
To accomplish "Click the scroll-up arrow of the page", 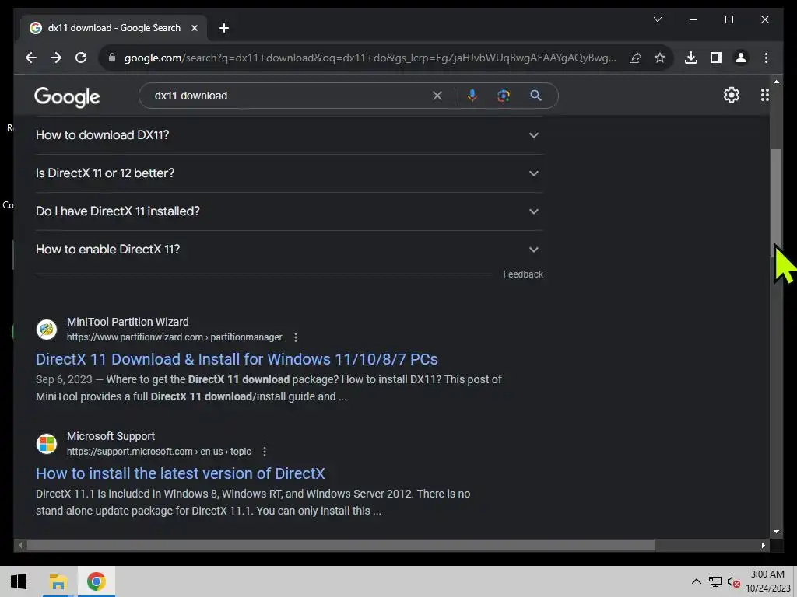I will (776, 81).
